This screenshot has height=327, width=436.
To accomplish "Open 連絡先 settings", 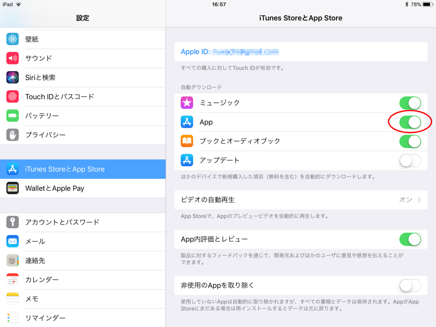I will 83,261.
